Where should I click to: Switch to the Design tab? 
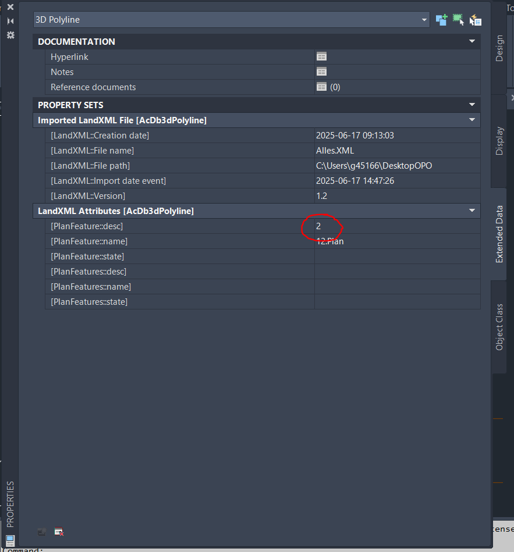pos(499,48)
